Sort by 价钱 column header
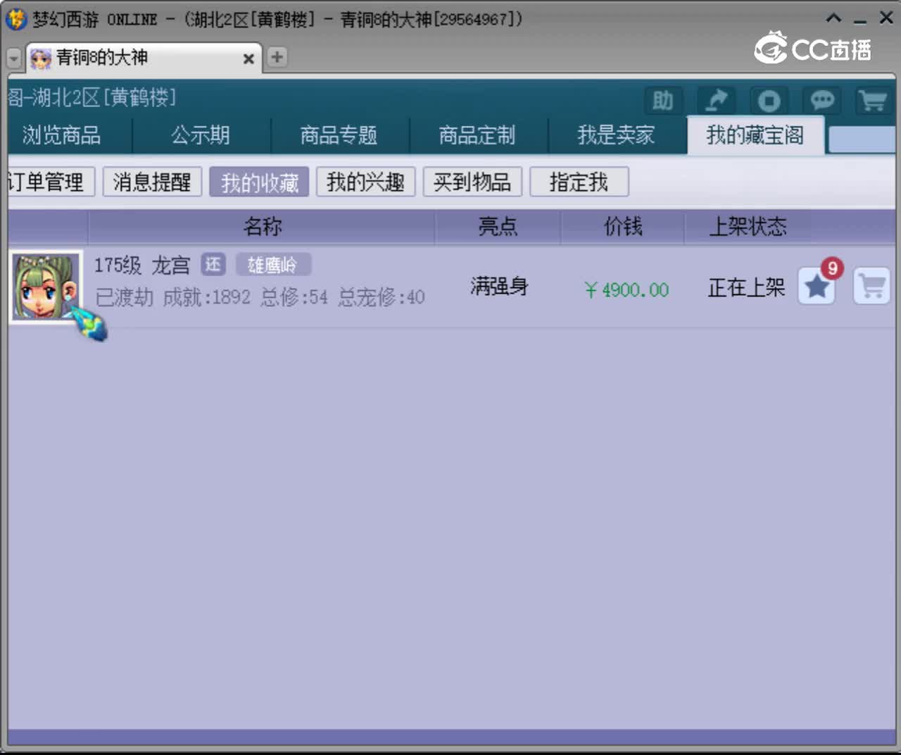901x755 pixels. click(x=623, y=227)
